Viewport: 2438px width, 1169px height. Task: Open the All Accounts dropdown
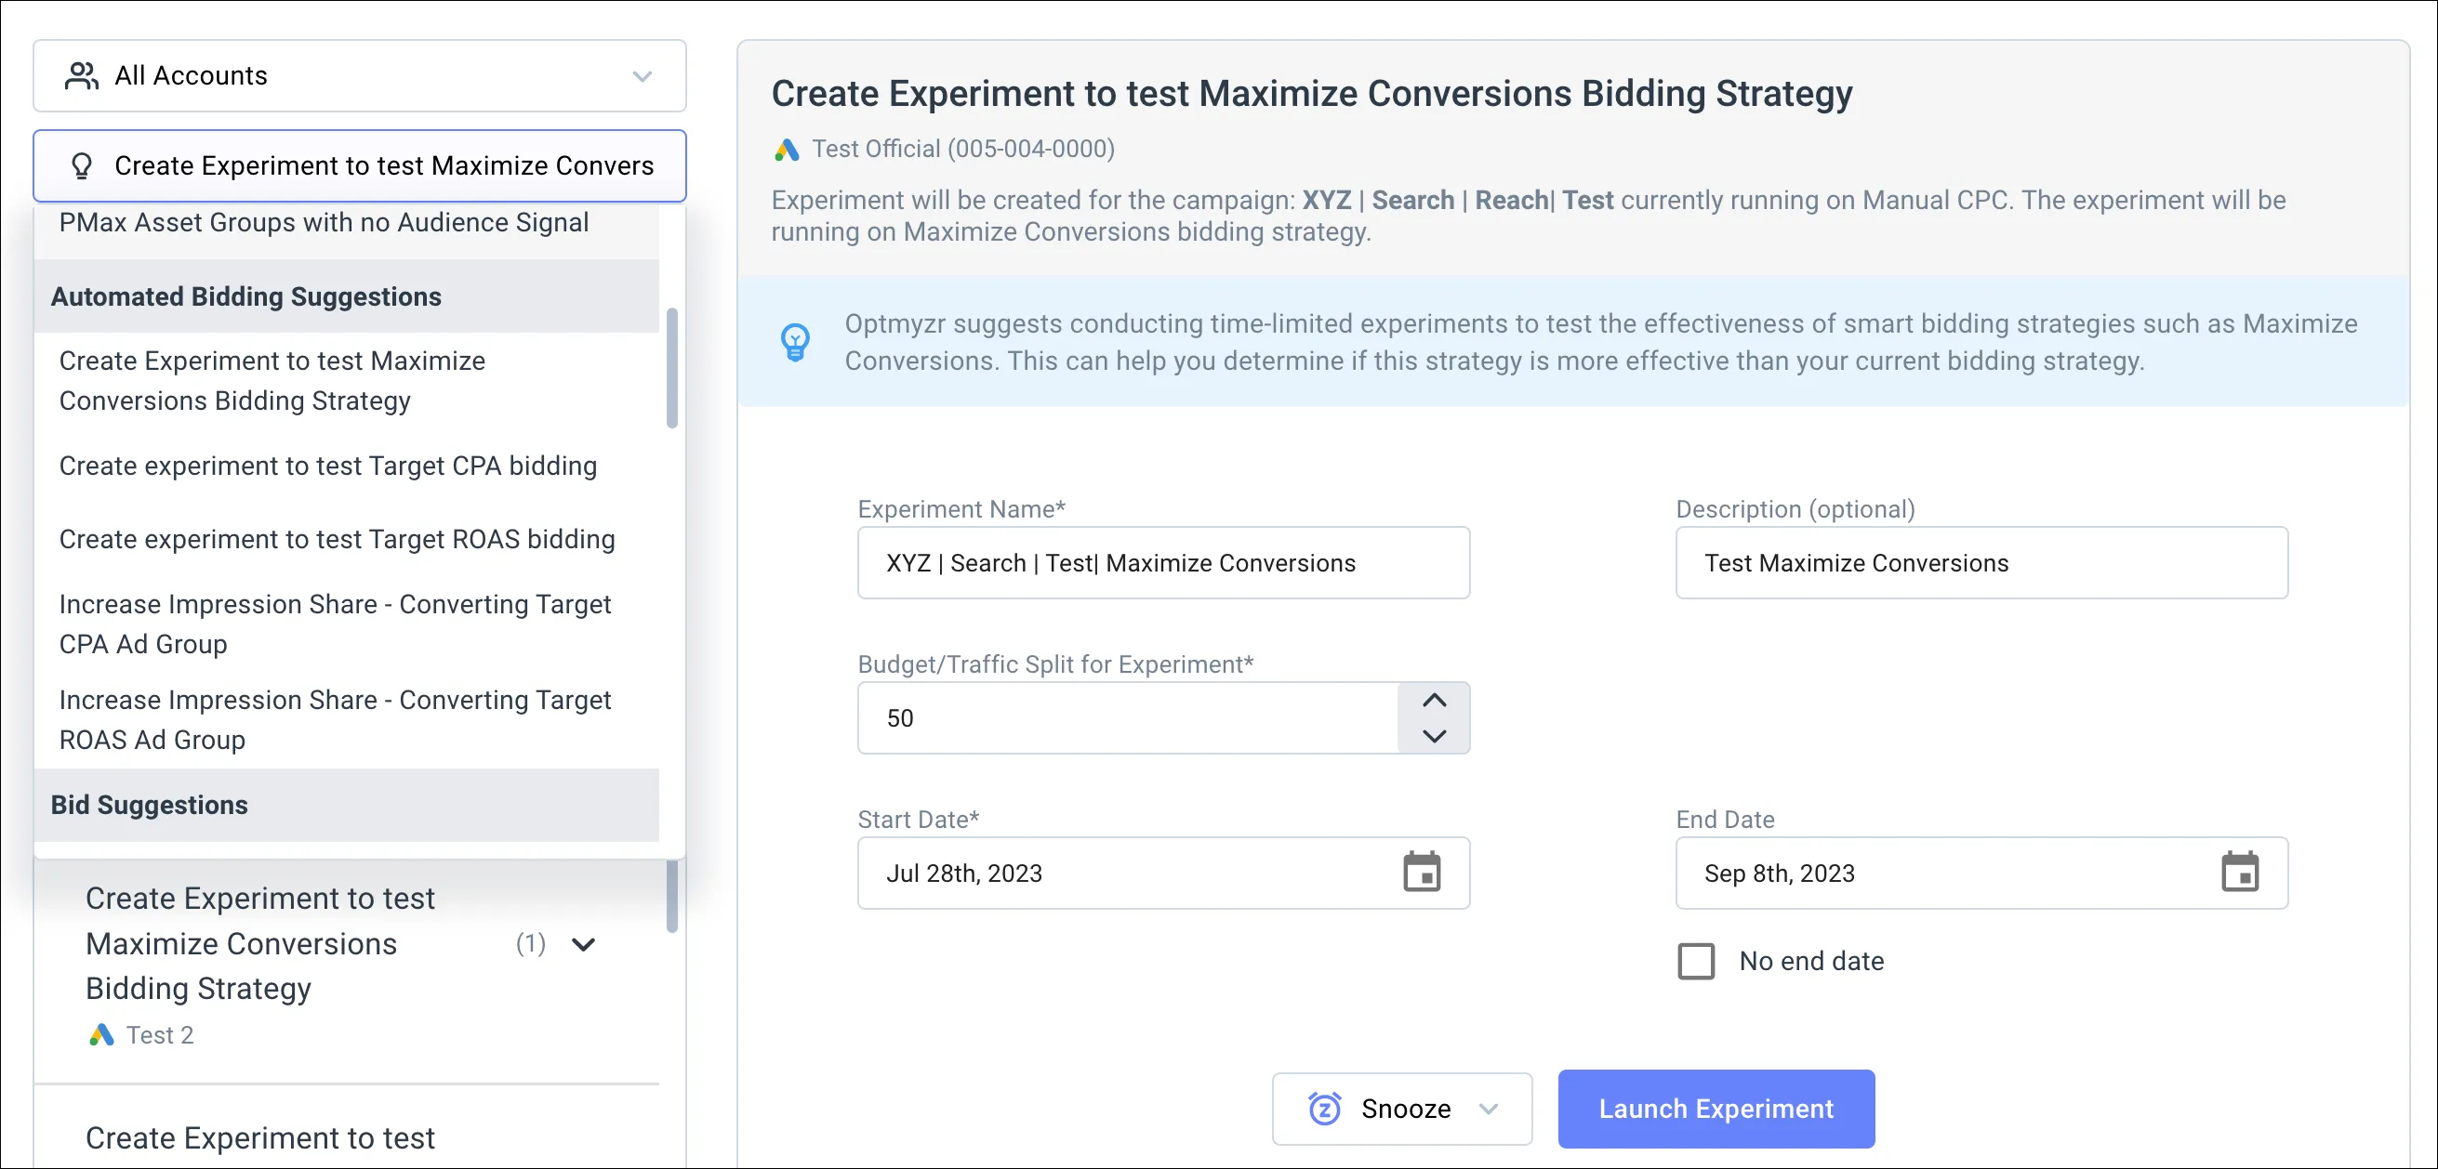pos(360,75)
